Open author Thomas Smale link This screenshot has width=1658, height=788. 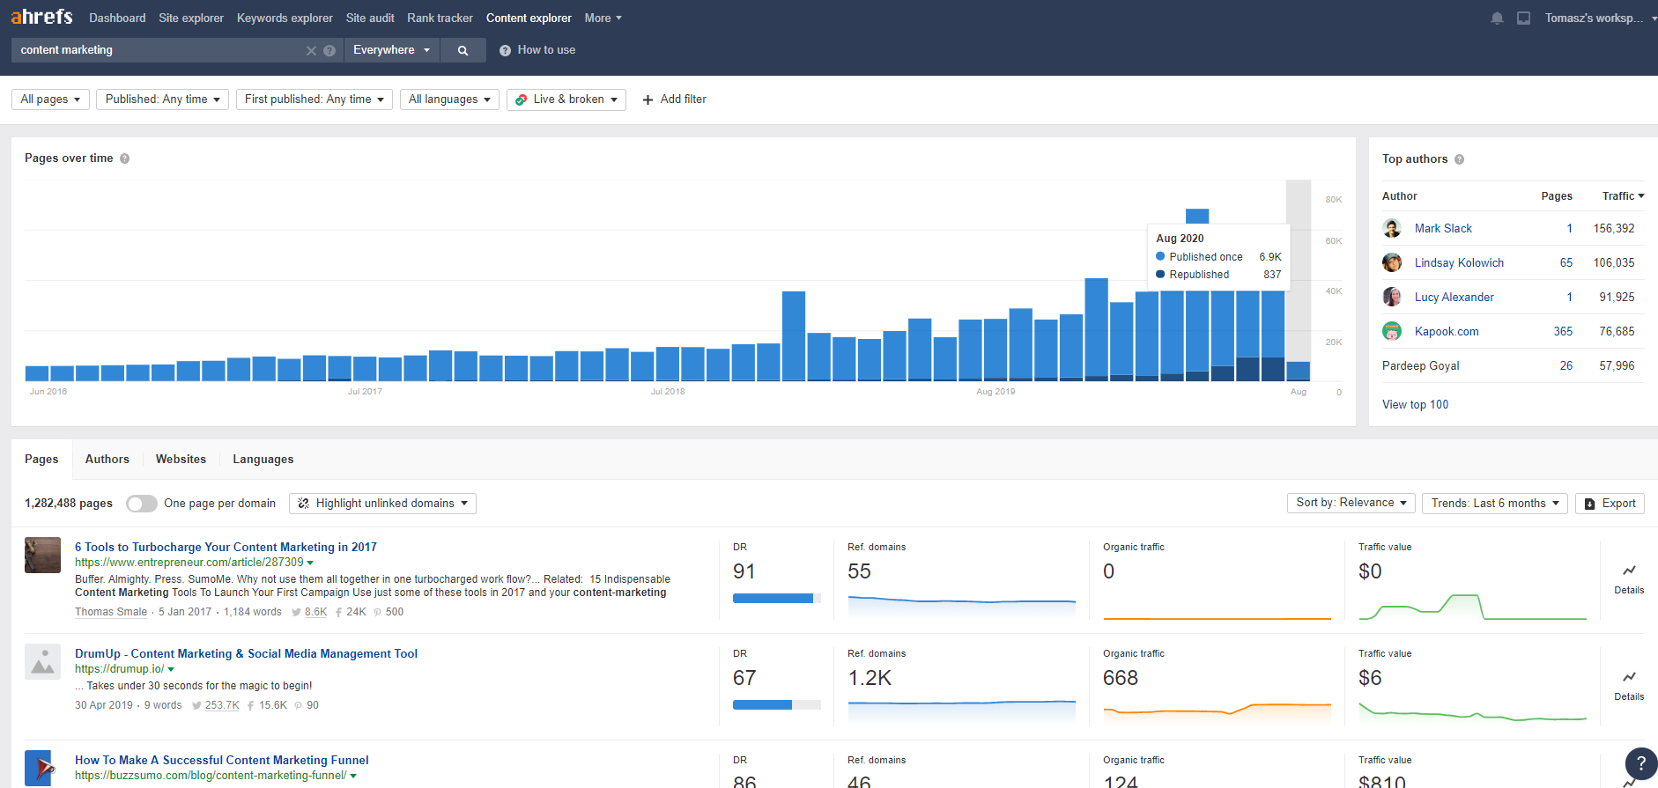point(111,612)
